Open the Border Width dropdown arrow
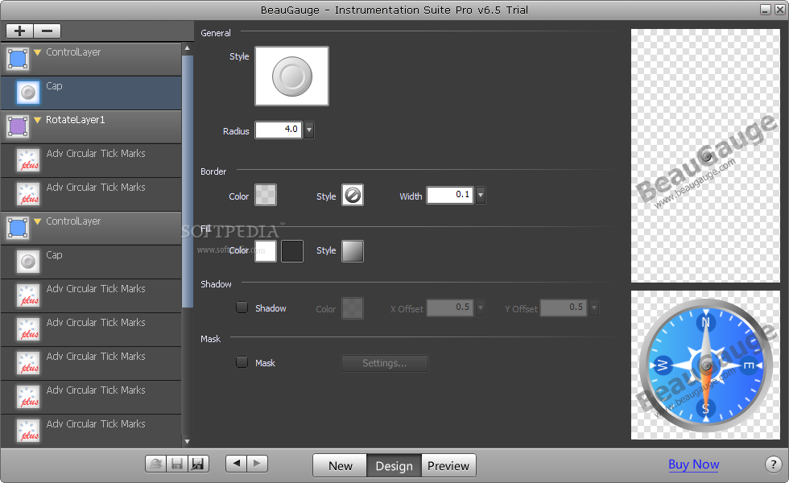The height and width of the screenshot is (483, 789). pyautogui.click(x=481, y=195)
